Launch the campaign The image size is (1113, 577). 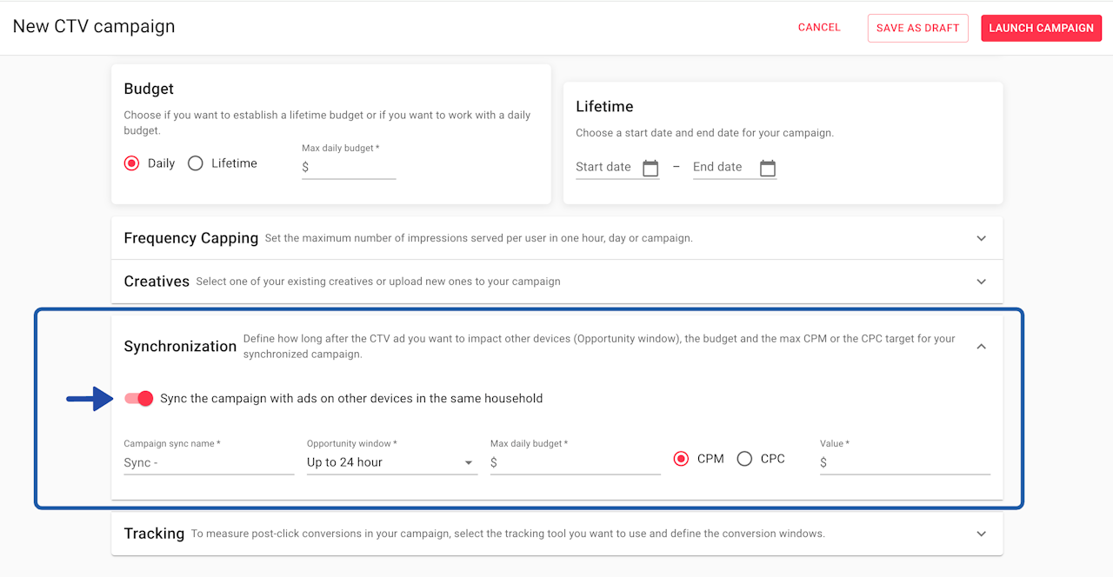[x=1041, y=28]
